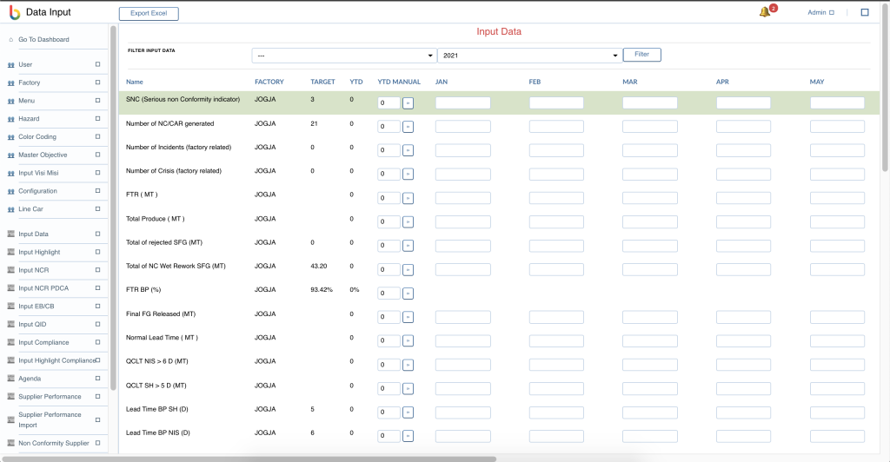The image size is (890, 462).
Task: Click arrow button in SNC row YTD Manual
Action: click(x=408, y=103)
